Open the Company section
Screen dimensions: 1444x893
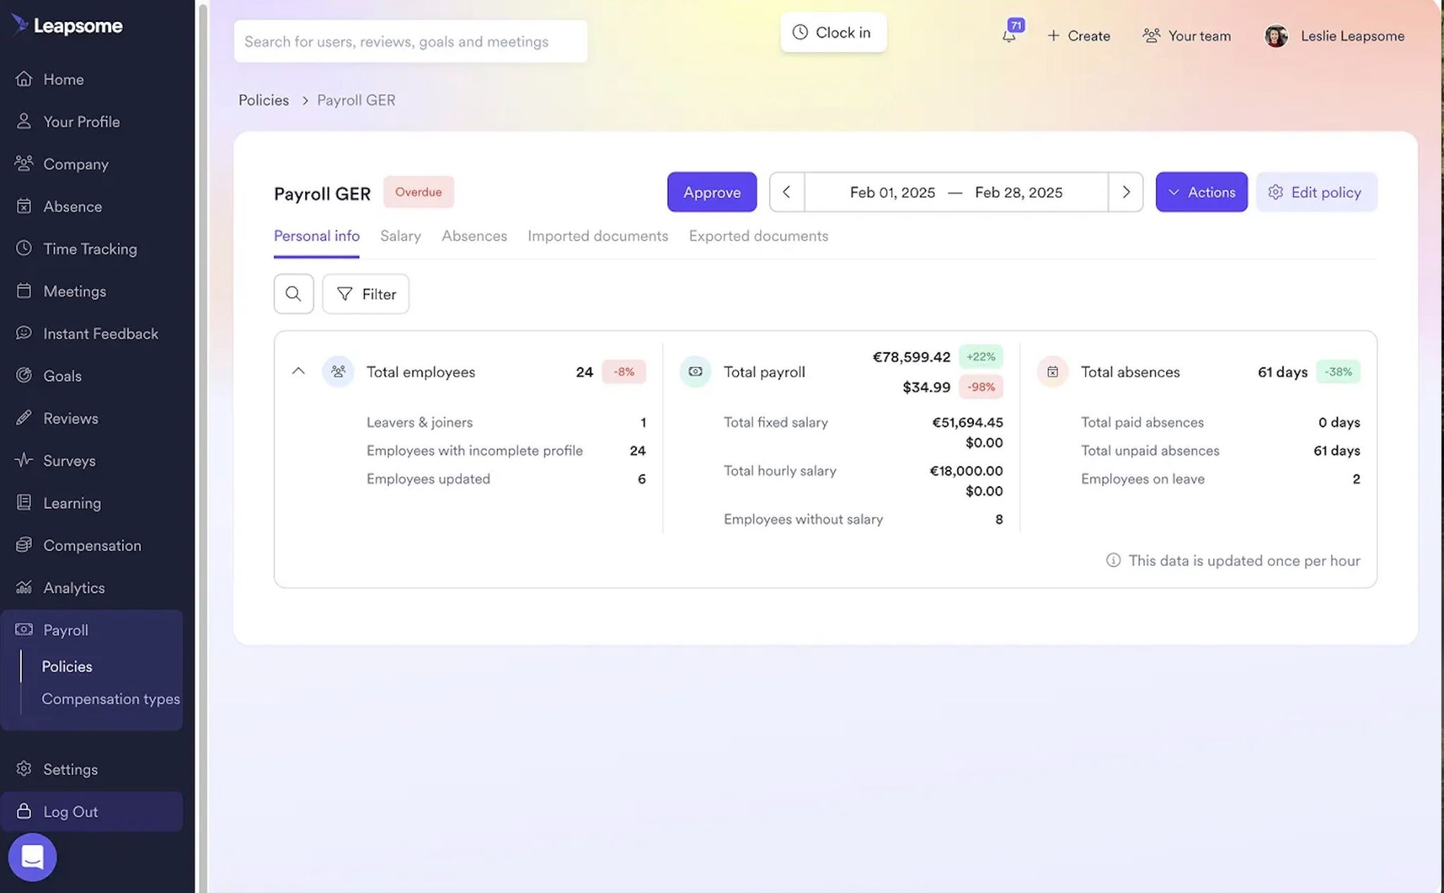click(75, 164)
